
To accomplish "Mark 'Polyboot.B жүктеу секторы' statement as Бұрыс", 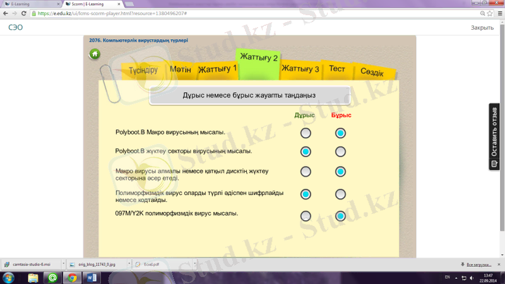I will (340, 151).
